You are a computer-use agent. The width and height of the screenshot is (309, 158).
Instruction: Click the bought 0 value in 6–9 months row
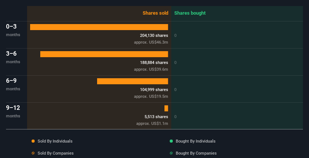click(x=175, y=90)
